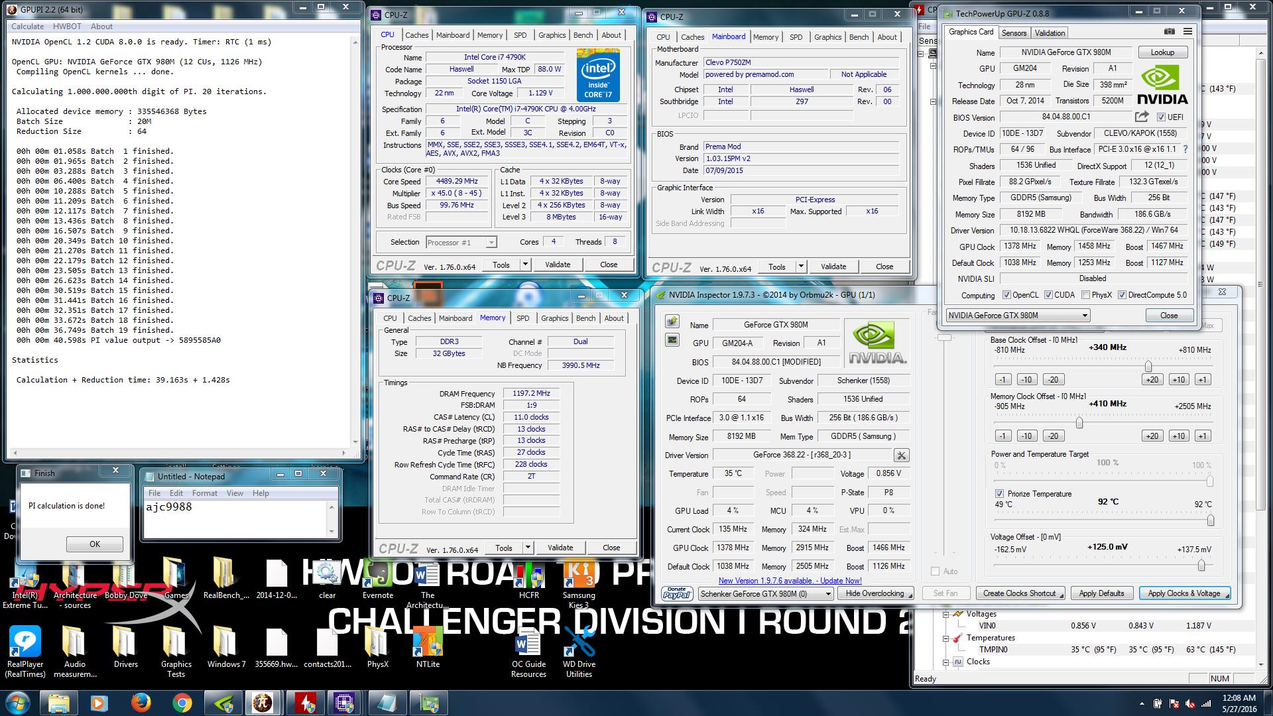Click in the Notepad text area
Screen dimensions: 1273x716
[x=236, y=518]
